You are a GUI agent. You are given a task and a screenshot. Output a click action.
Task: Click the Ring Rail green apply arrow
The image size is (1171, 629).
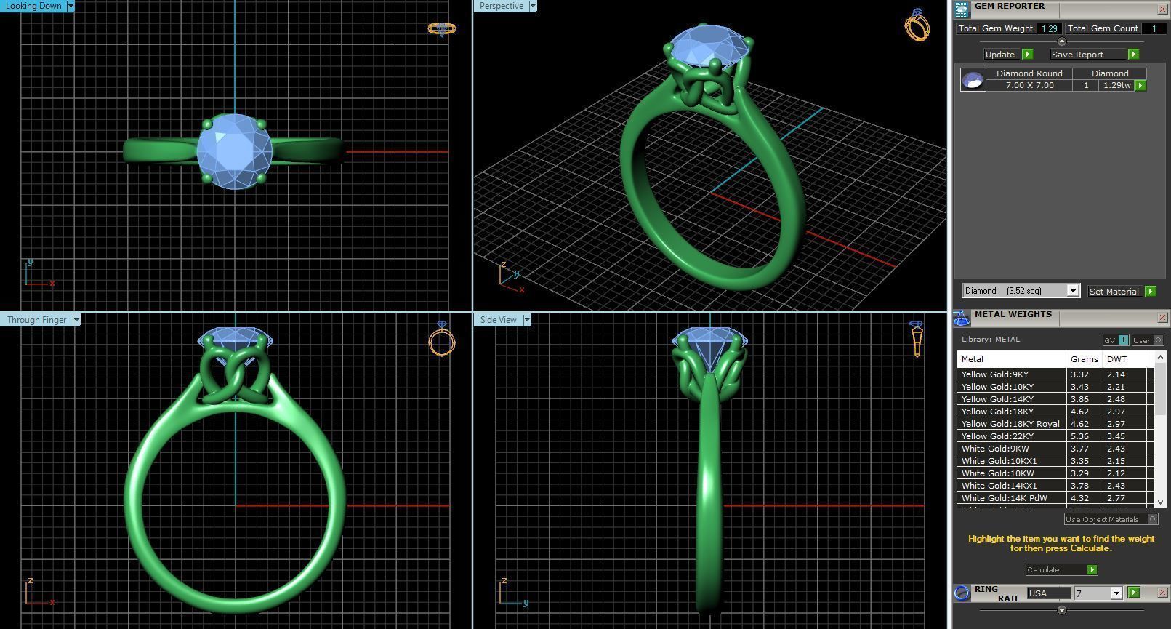pos(1134,593)
